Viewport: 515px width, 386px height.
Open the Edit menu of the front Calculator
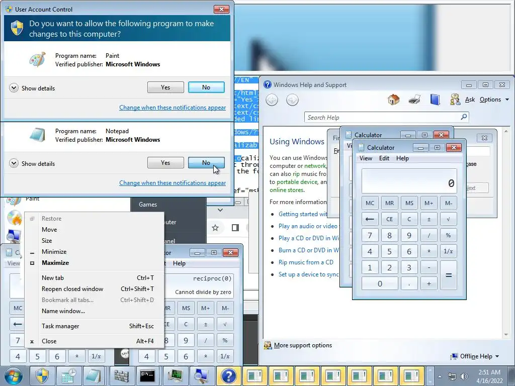tap(384, 158)
